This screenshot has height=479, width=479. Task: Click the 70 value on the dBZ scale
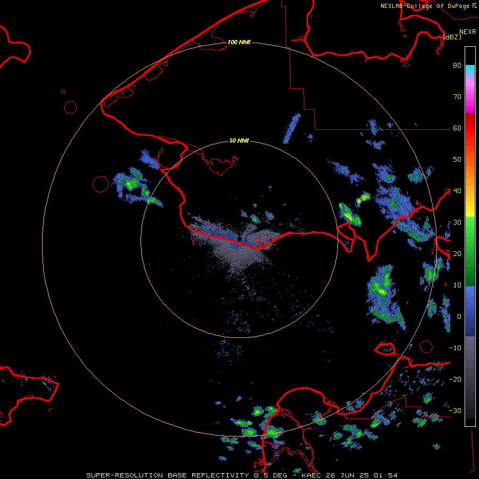(457, 97)
